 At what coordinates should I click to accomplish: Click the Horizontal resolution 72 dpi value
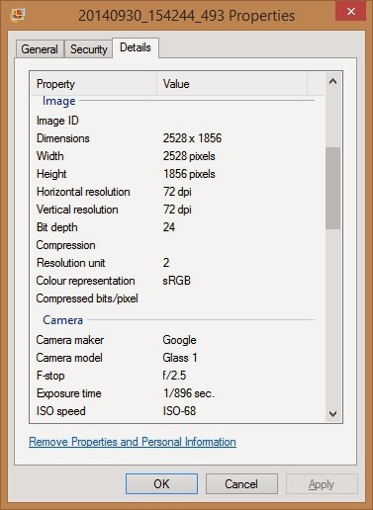tap(177, 192)
